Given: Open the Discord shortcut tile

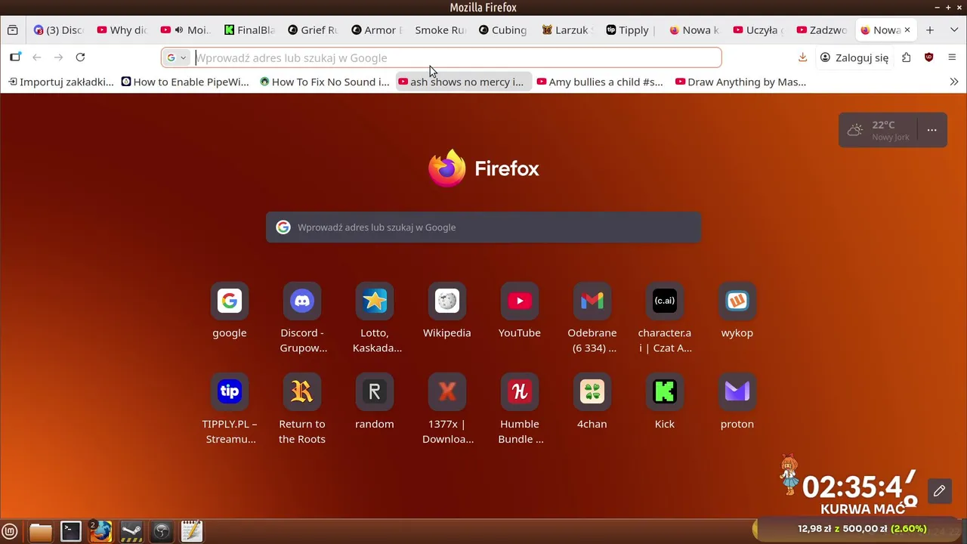Looking at the screenshot, I should [x=302, y=301].
